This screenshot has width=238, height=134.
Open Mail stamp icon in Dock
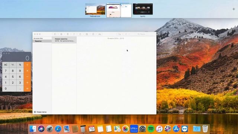(67, 129)
